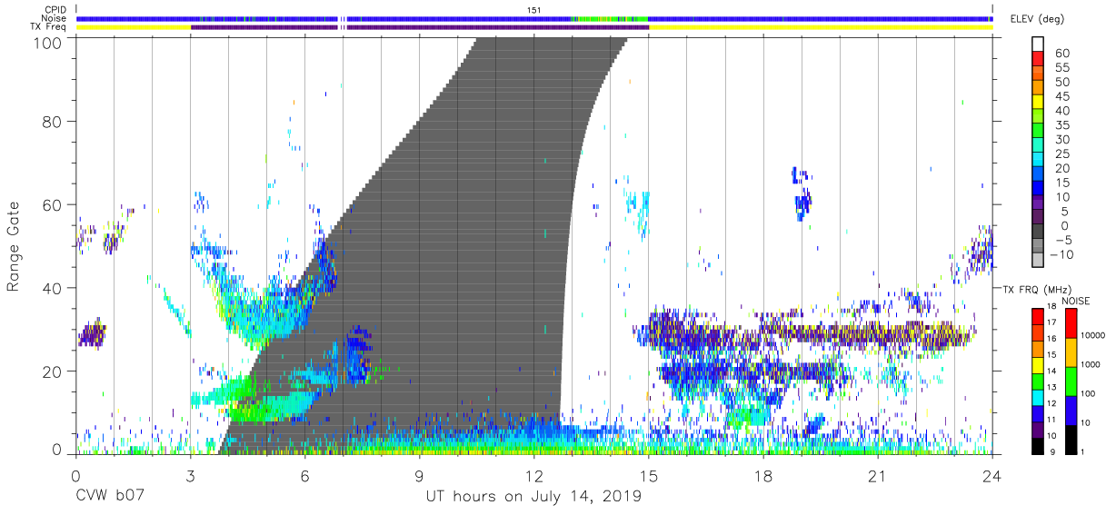The image size is (1116, 515).
Task: Select the NOISE legend title
Action: tap(1075, 301)
